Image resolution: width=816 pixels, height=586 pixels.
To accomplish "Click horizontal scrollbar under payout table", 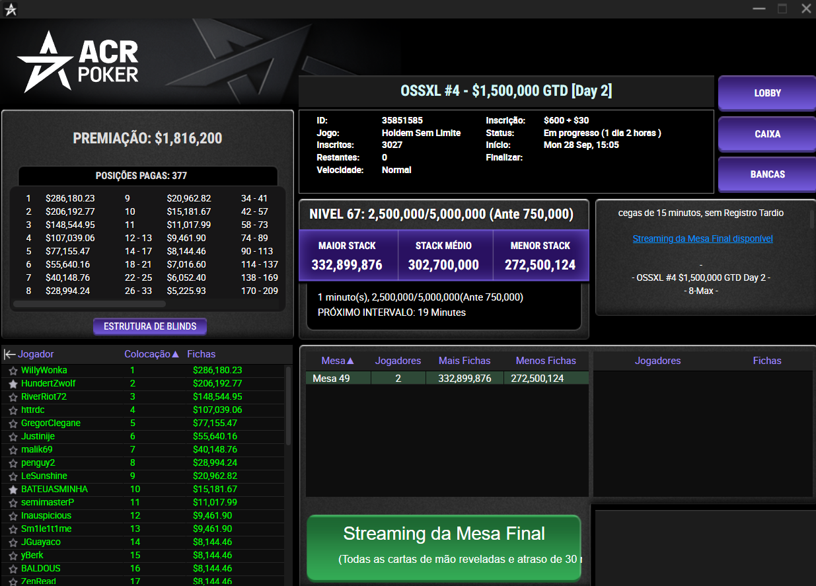I will coord(89,305).
